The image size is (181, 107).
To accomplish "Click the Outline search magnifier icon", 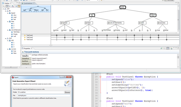I will pos(4,6).
